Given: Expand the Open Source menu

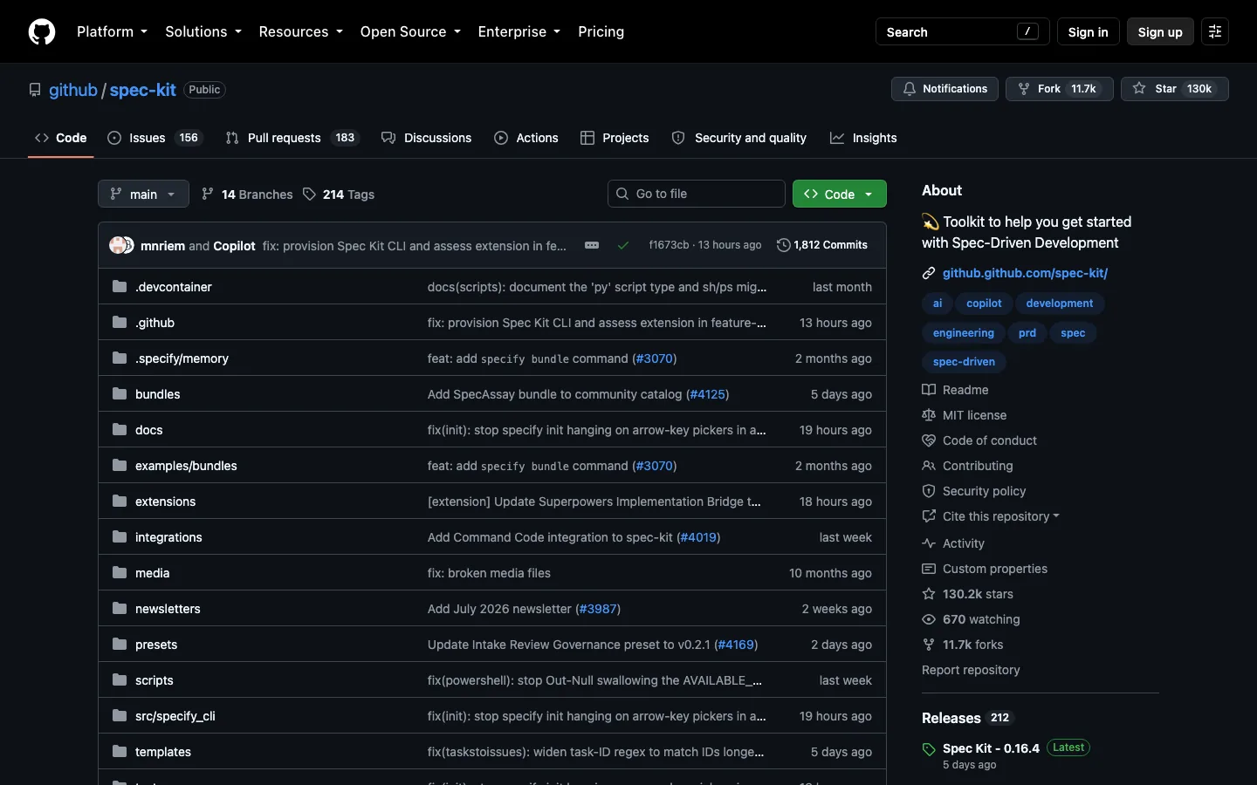Looking at the screenshot, I should [409, 31].
